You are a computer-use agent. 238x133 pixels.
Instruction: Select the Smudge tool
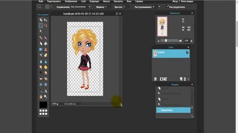(41, 67)
